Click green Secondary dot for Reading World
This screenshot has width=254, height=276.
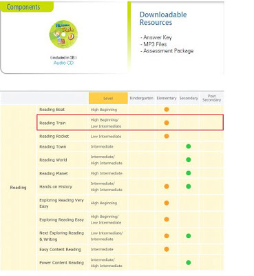(x=189, y=159)
